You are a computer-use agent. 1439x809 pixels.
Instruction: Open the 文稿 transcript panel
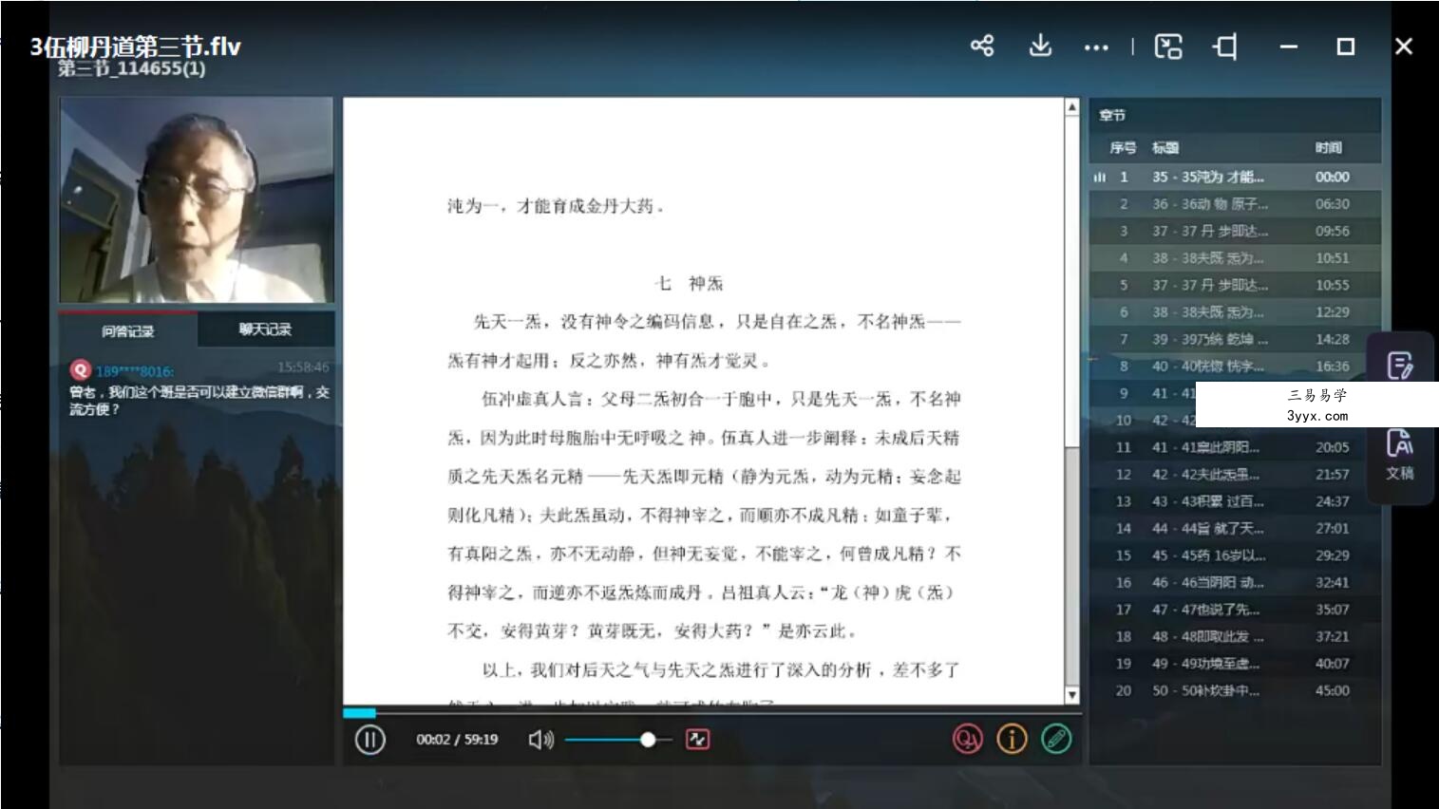[x=1400, y=455]
